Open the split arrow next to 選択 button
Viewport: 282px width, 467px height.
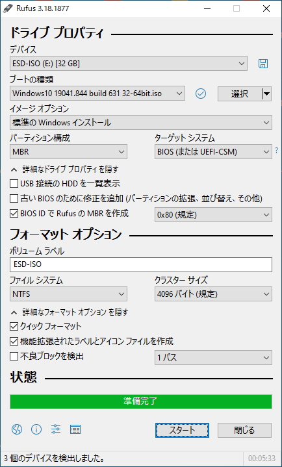[267, 94]
